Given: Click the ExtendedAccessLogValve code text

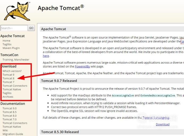Looking at the screenshot, I should (x=158, y=96).
